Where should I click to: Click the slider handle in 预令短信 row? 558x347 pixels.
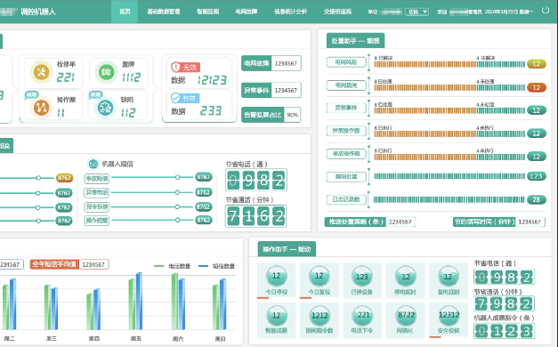coord(177,206)
